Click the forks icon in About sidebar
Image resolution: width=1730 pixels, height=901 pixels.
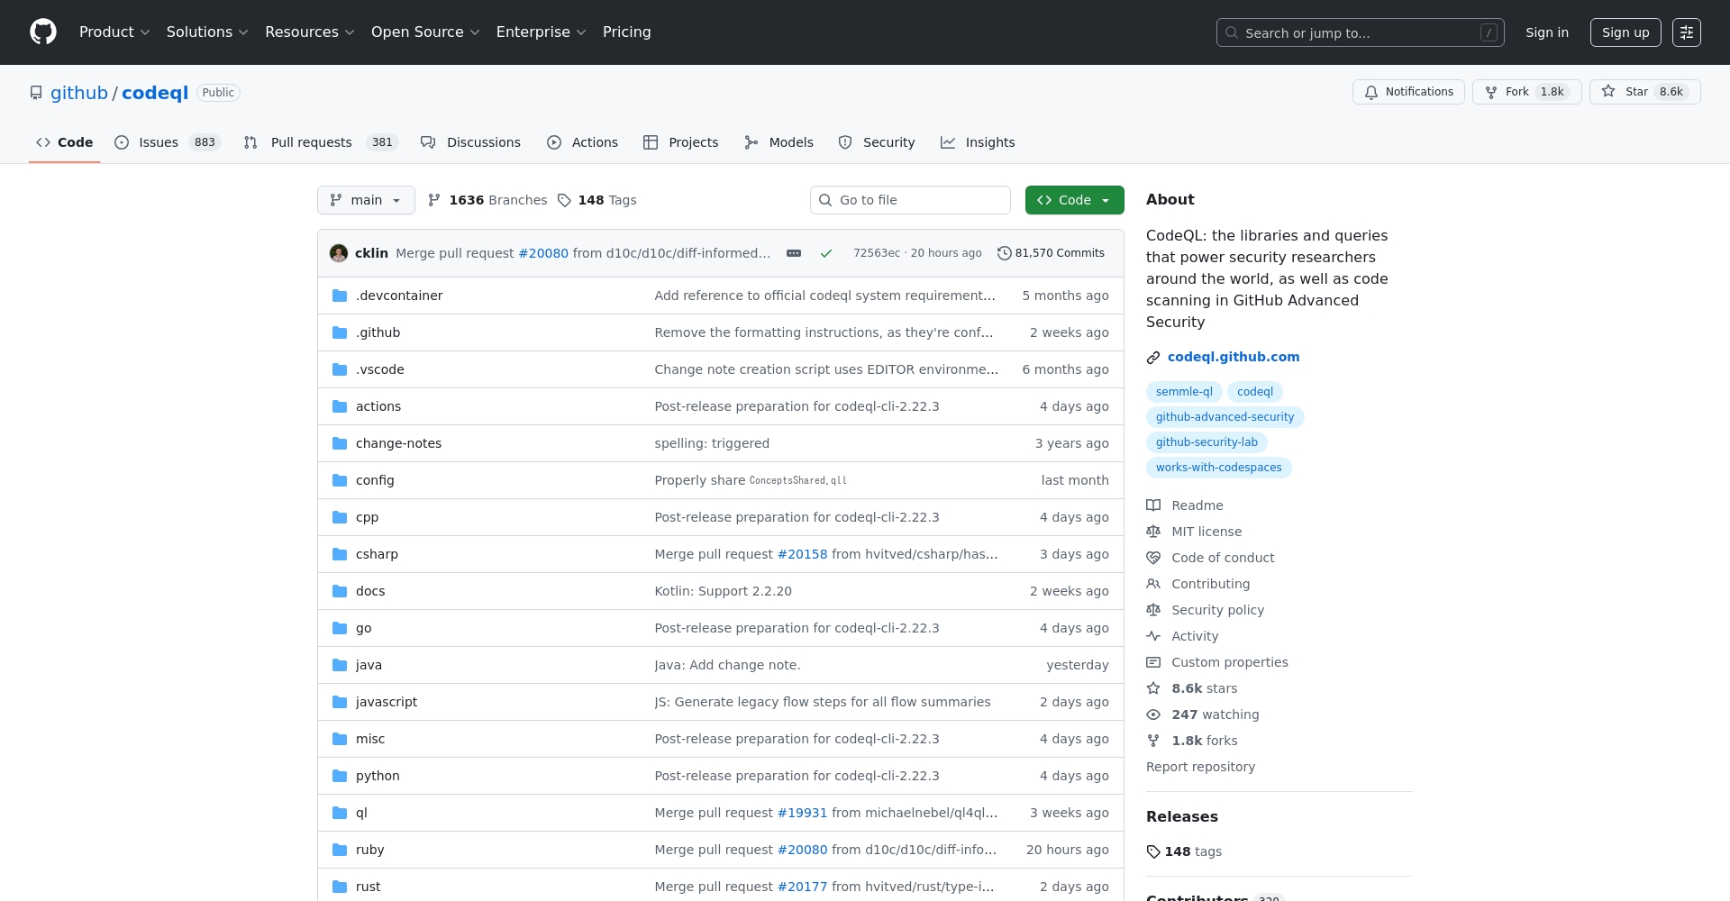click(x=1153, y=741)
